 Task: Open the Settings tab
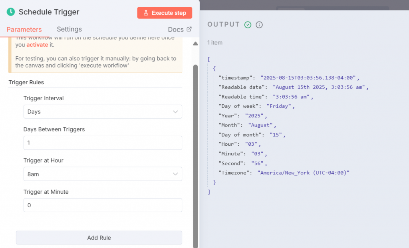coord(69,29)
